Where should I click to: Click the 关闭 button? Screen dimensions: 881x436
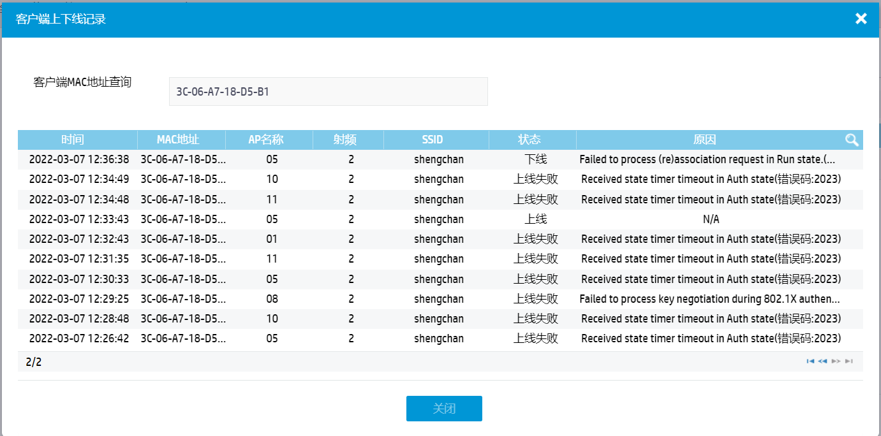click(444, 409)
